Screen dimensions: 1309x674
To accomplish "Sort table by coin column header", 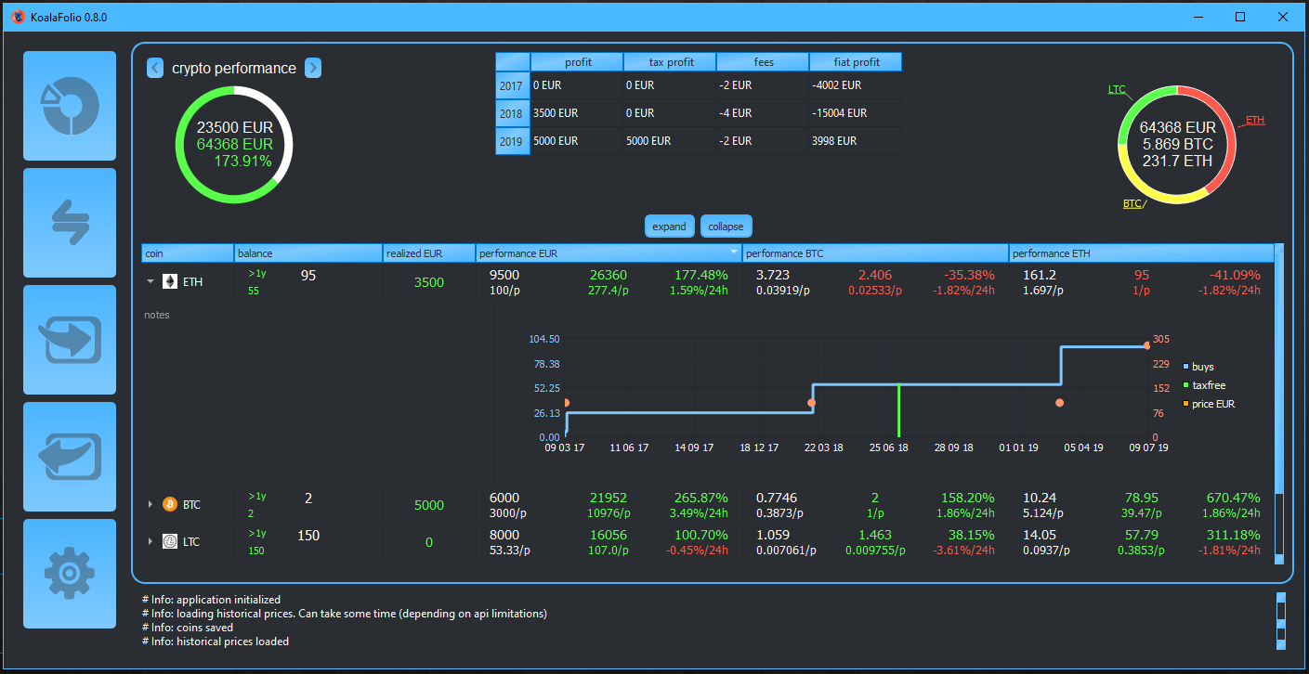I will [x=187, y=253].
